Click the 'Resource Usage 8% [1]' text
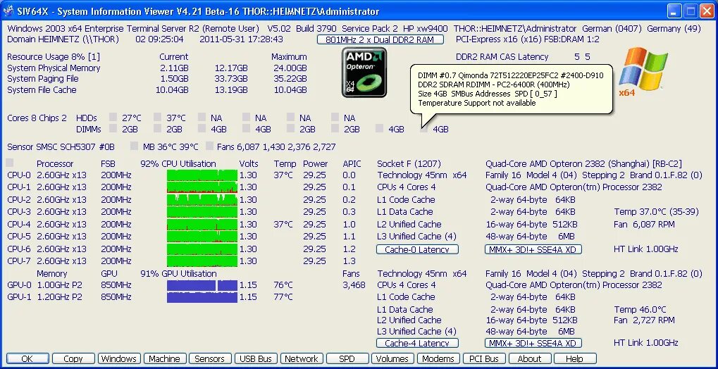Viewport: 718px width, 369px height. click(x=54, y=57)
